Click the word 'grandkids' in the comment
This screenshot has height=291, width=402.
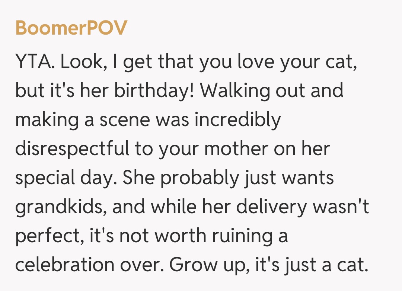tap(60, 207)
